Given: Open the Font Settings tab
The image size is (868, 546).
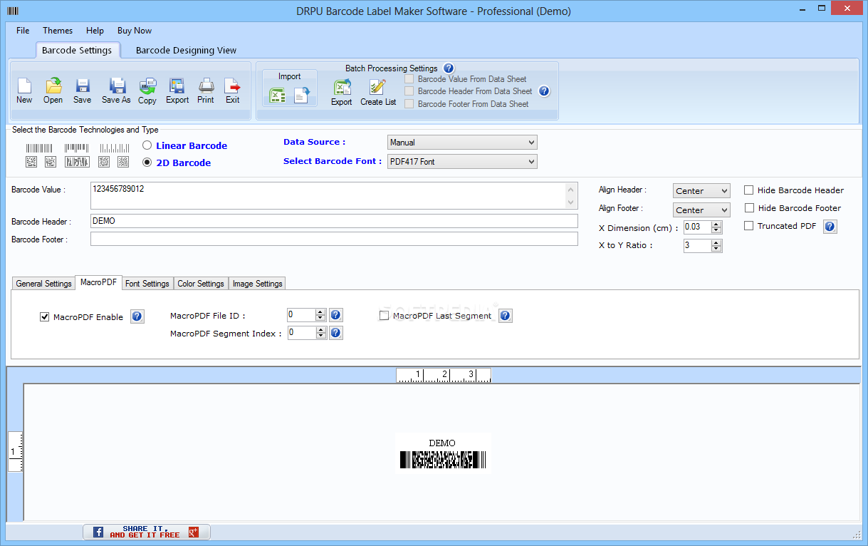Looking at the screenshot, I should (x=147, y=284).
